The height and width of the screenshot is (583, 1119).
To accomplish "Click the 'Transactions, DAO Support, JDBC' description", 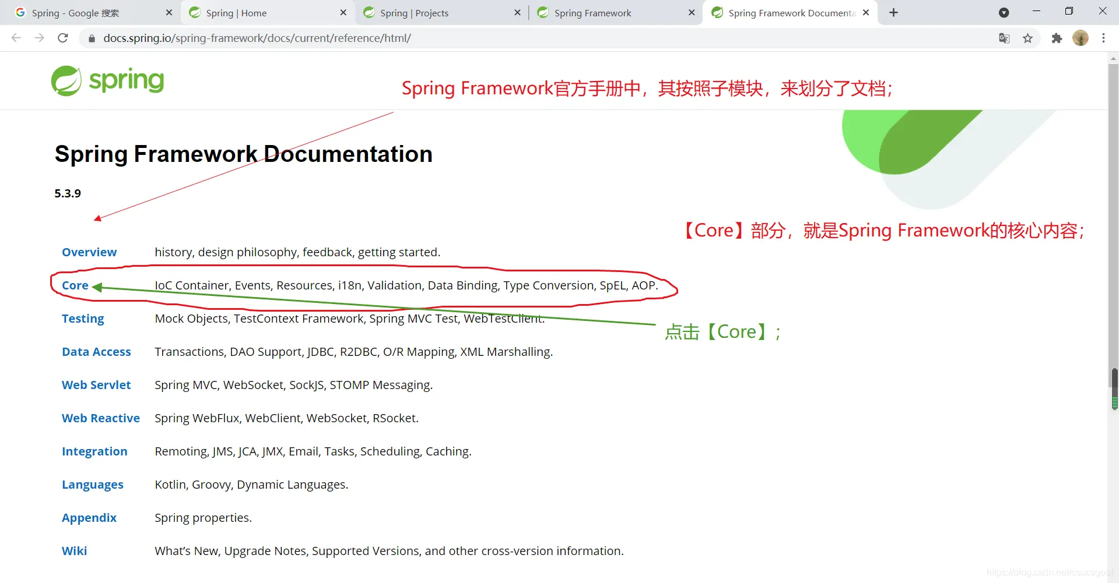I will [x=354, y=352].
